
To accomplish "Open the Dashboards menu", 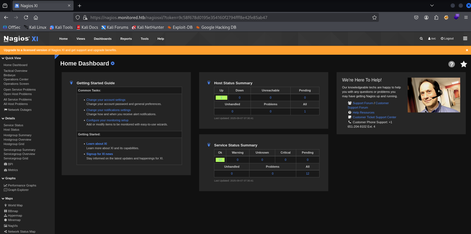I will tap(103, 39).
